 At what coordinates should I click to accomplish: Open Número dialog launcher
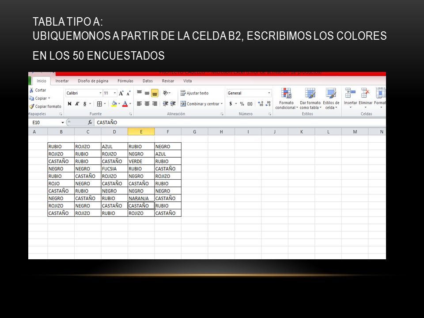point(269,114)
